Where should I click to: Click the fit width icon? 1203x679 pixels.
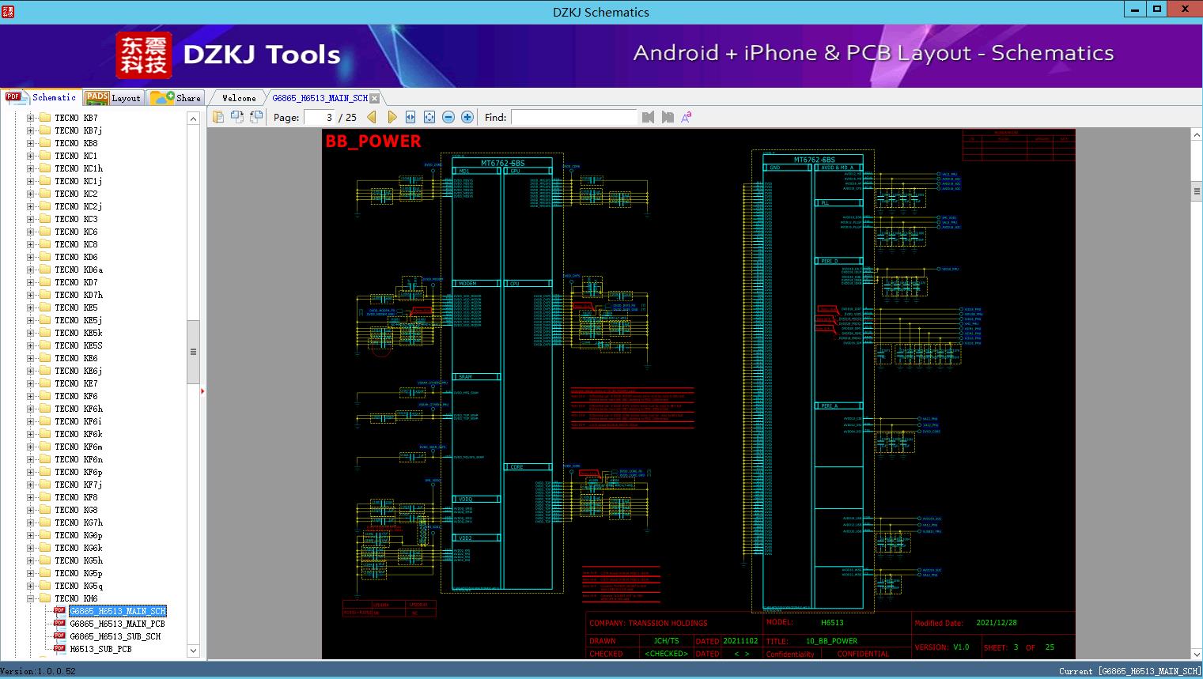point(410,117)
